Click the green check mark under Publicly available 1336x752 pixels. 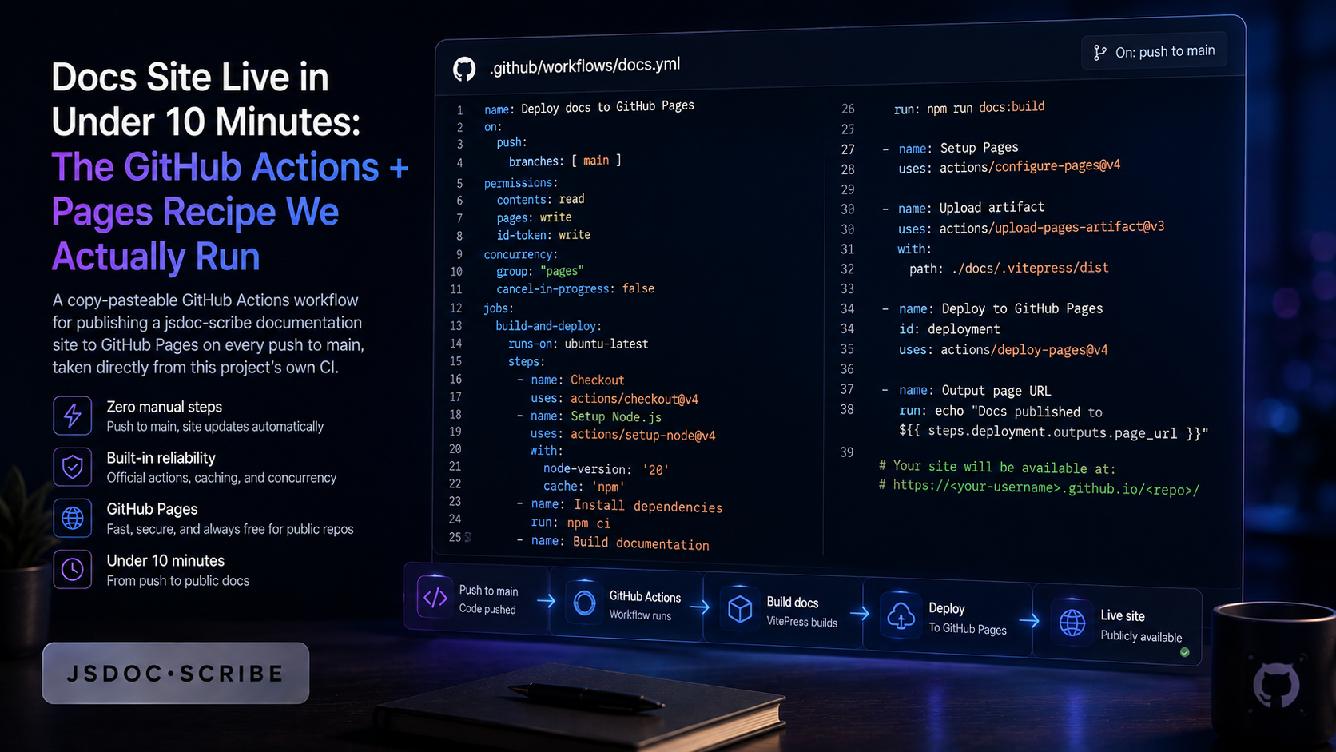1185,652
